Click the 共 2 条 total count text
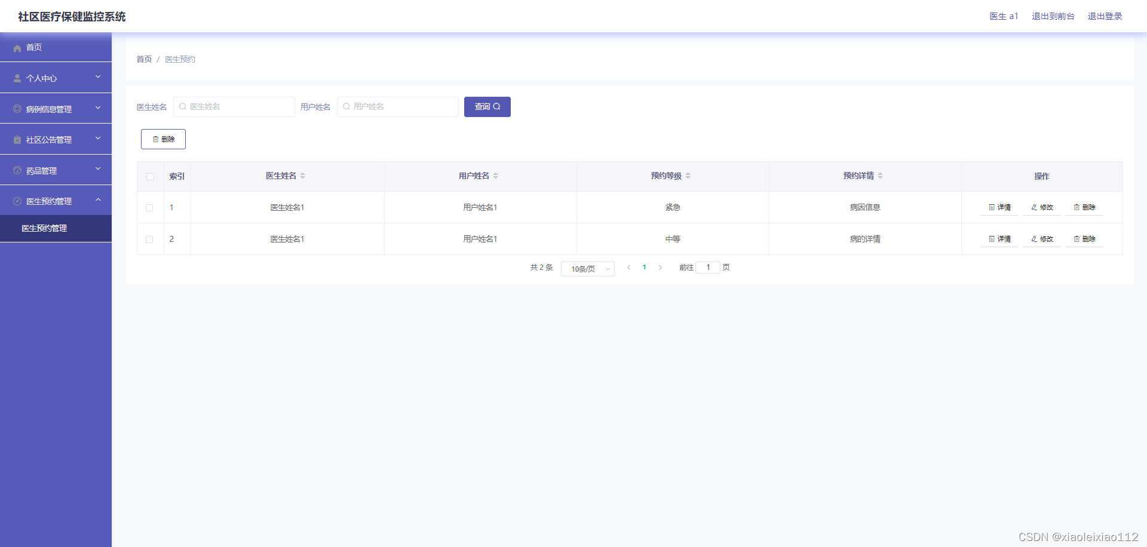Screen dimensions: 1147x547 click(x=542, y=268)
